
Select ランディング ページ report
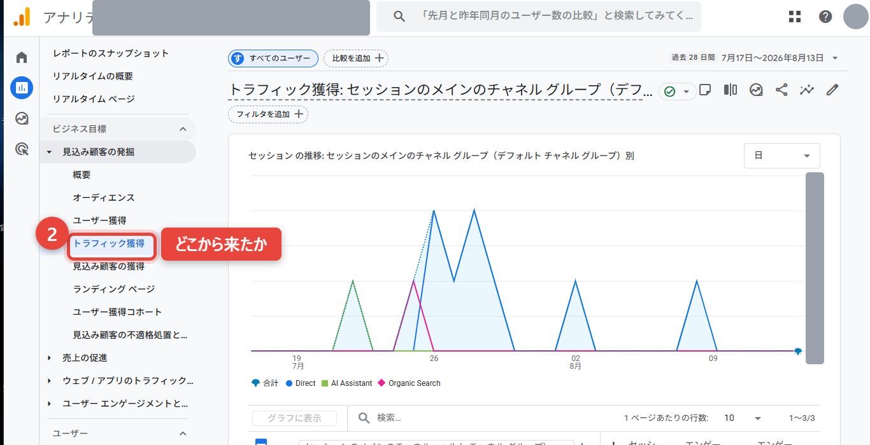[114, 289]
